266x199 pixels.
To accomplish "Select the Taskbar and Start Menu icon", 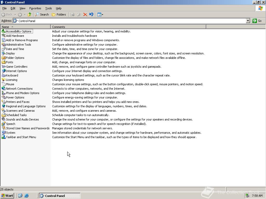I will (3, 137).
